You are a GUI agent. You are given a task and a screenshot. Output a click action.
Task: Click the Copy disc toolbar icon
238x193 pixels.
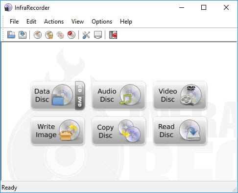point(60,35)
